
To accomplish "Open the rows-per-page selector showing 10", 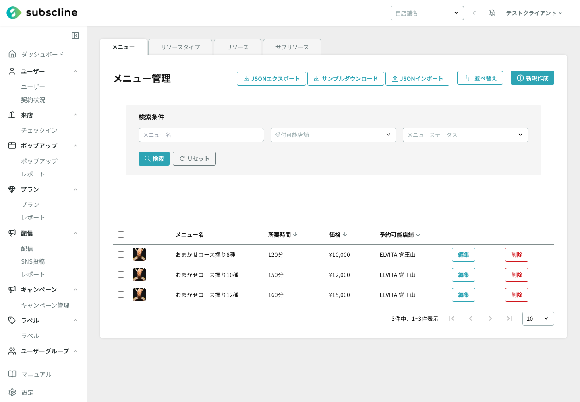I will coord(538,319).
